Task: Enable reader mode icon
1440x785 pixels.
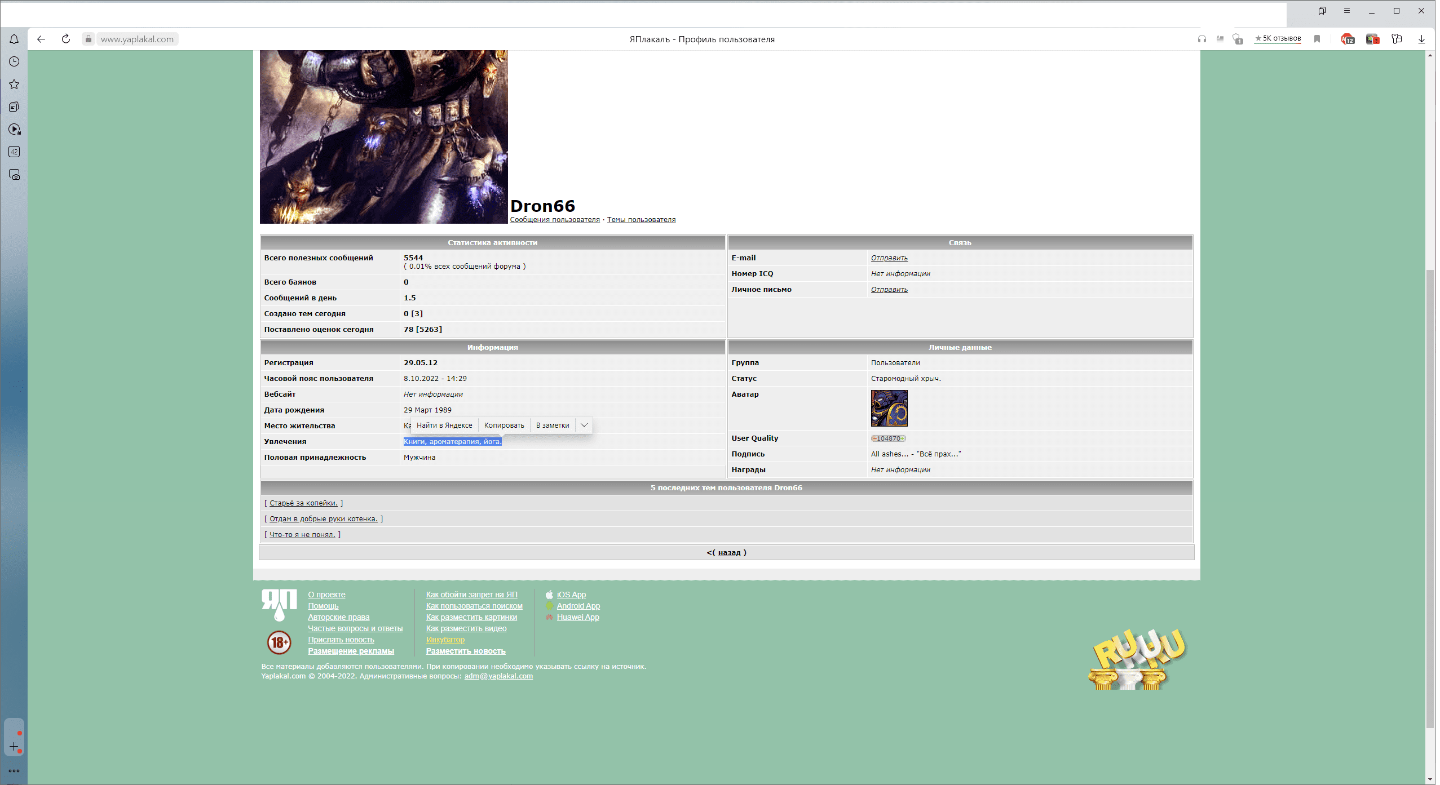Action: coord(1220,39)
